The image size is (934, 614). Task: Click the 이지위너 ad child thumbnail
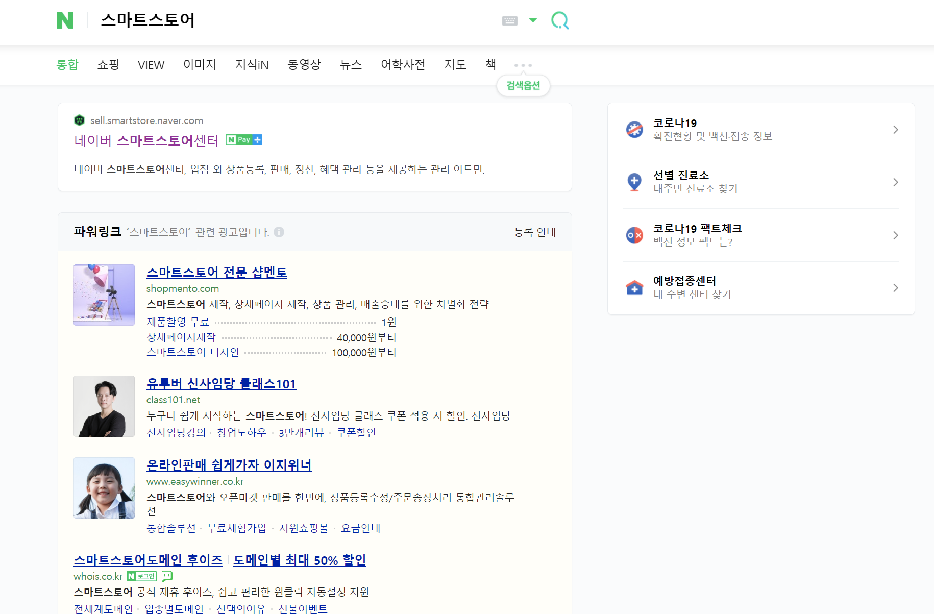104,488
